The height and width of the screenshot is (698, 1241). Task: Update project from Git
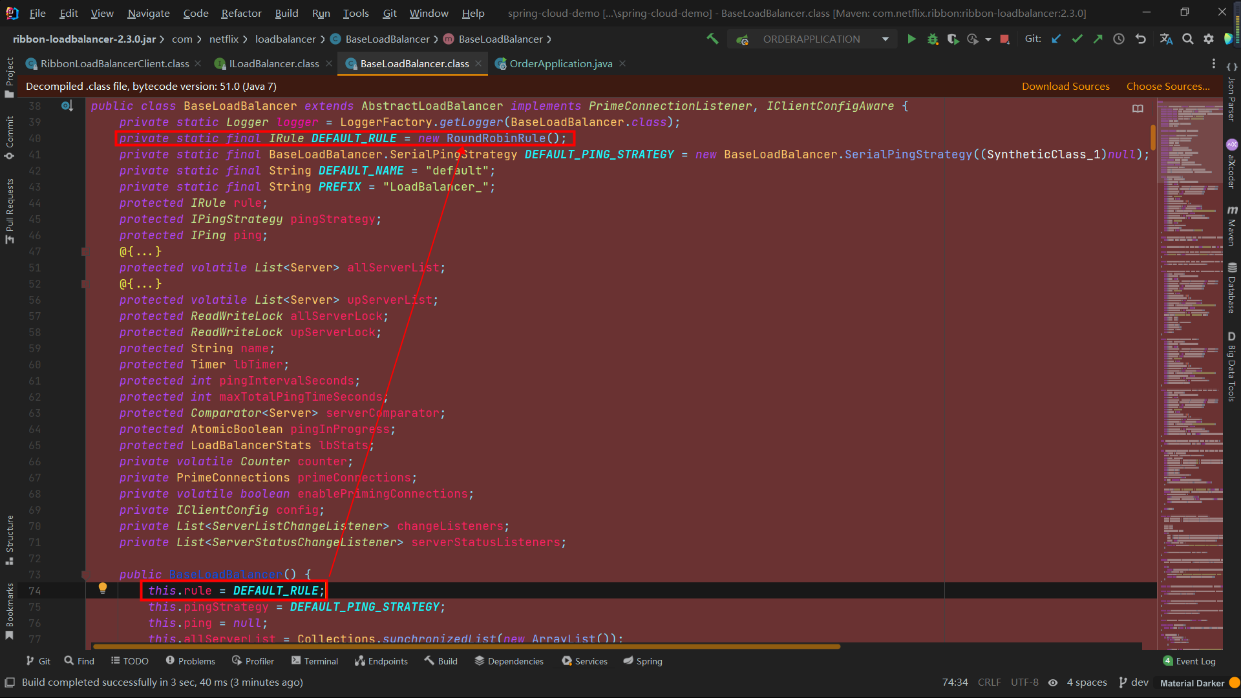1056,39
